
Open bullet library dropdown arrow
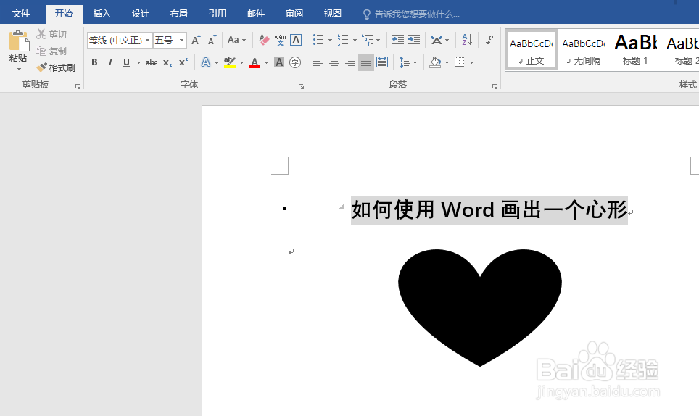pos(331,41)
